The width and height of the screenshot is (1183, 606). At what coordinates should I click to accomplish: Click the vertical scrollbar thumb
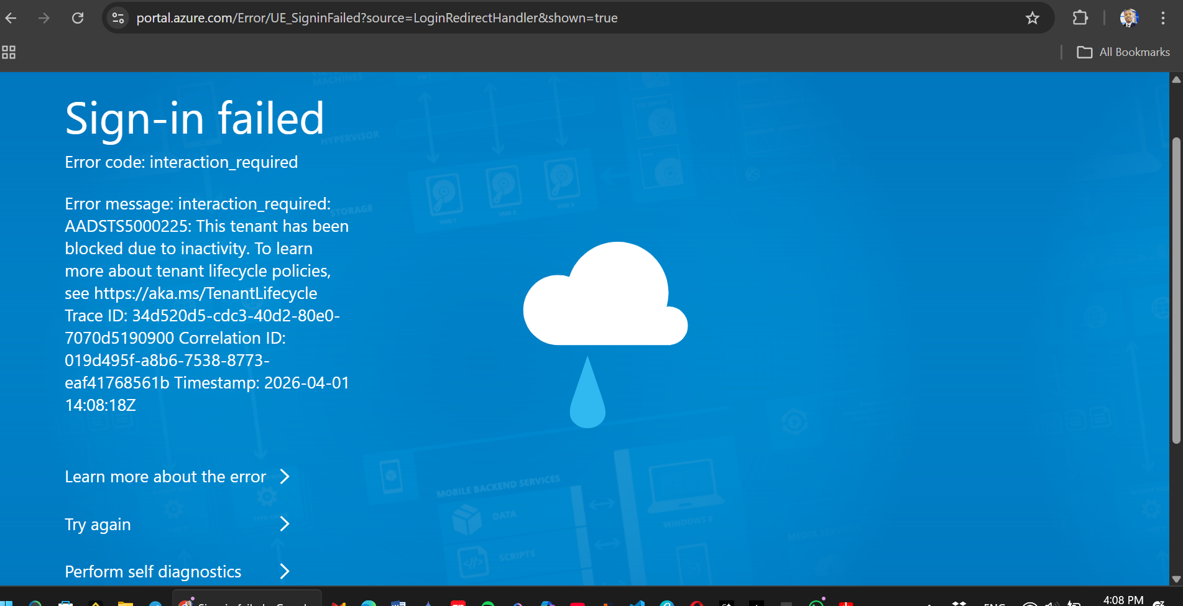click(x=1176, y=290)
